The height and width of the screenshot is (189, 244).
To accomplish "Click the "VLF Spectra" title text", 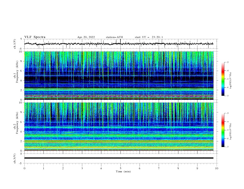I will tap(35, 37).
